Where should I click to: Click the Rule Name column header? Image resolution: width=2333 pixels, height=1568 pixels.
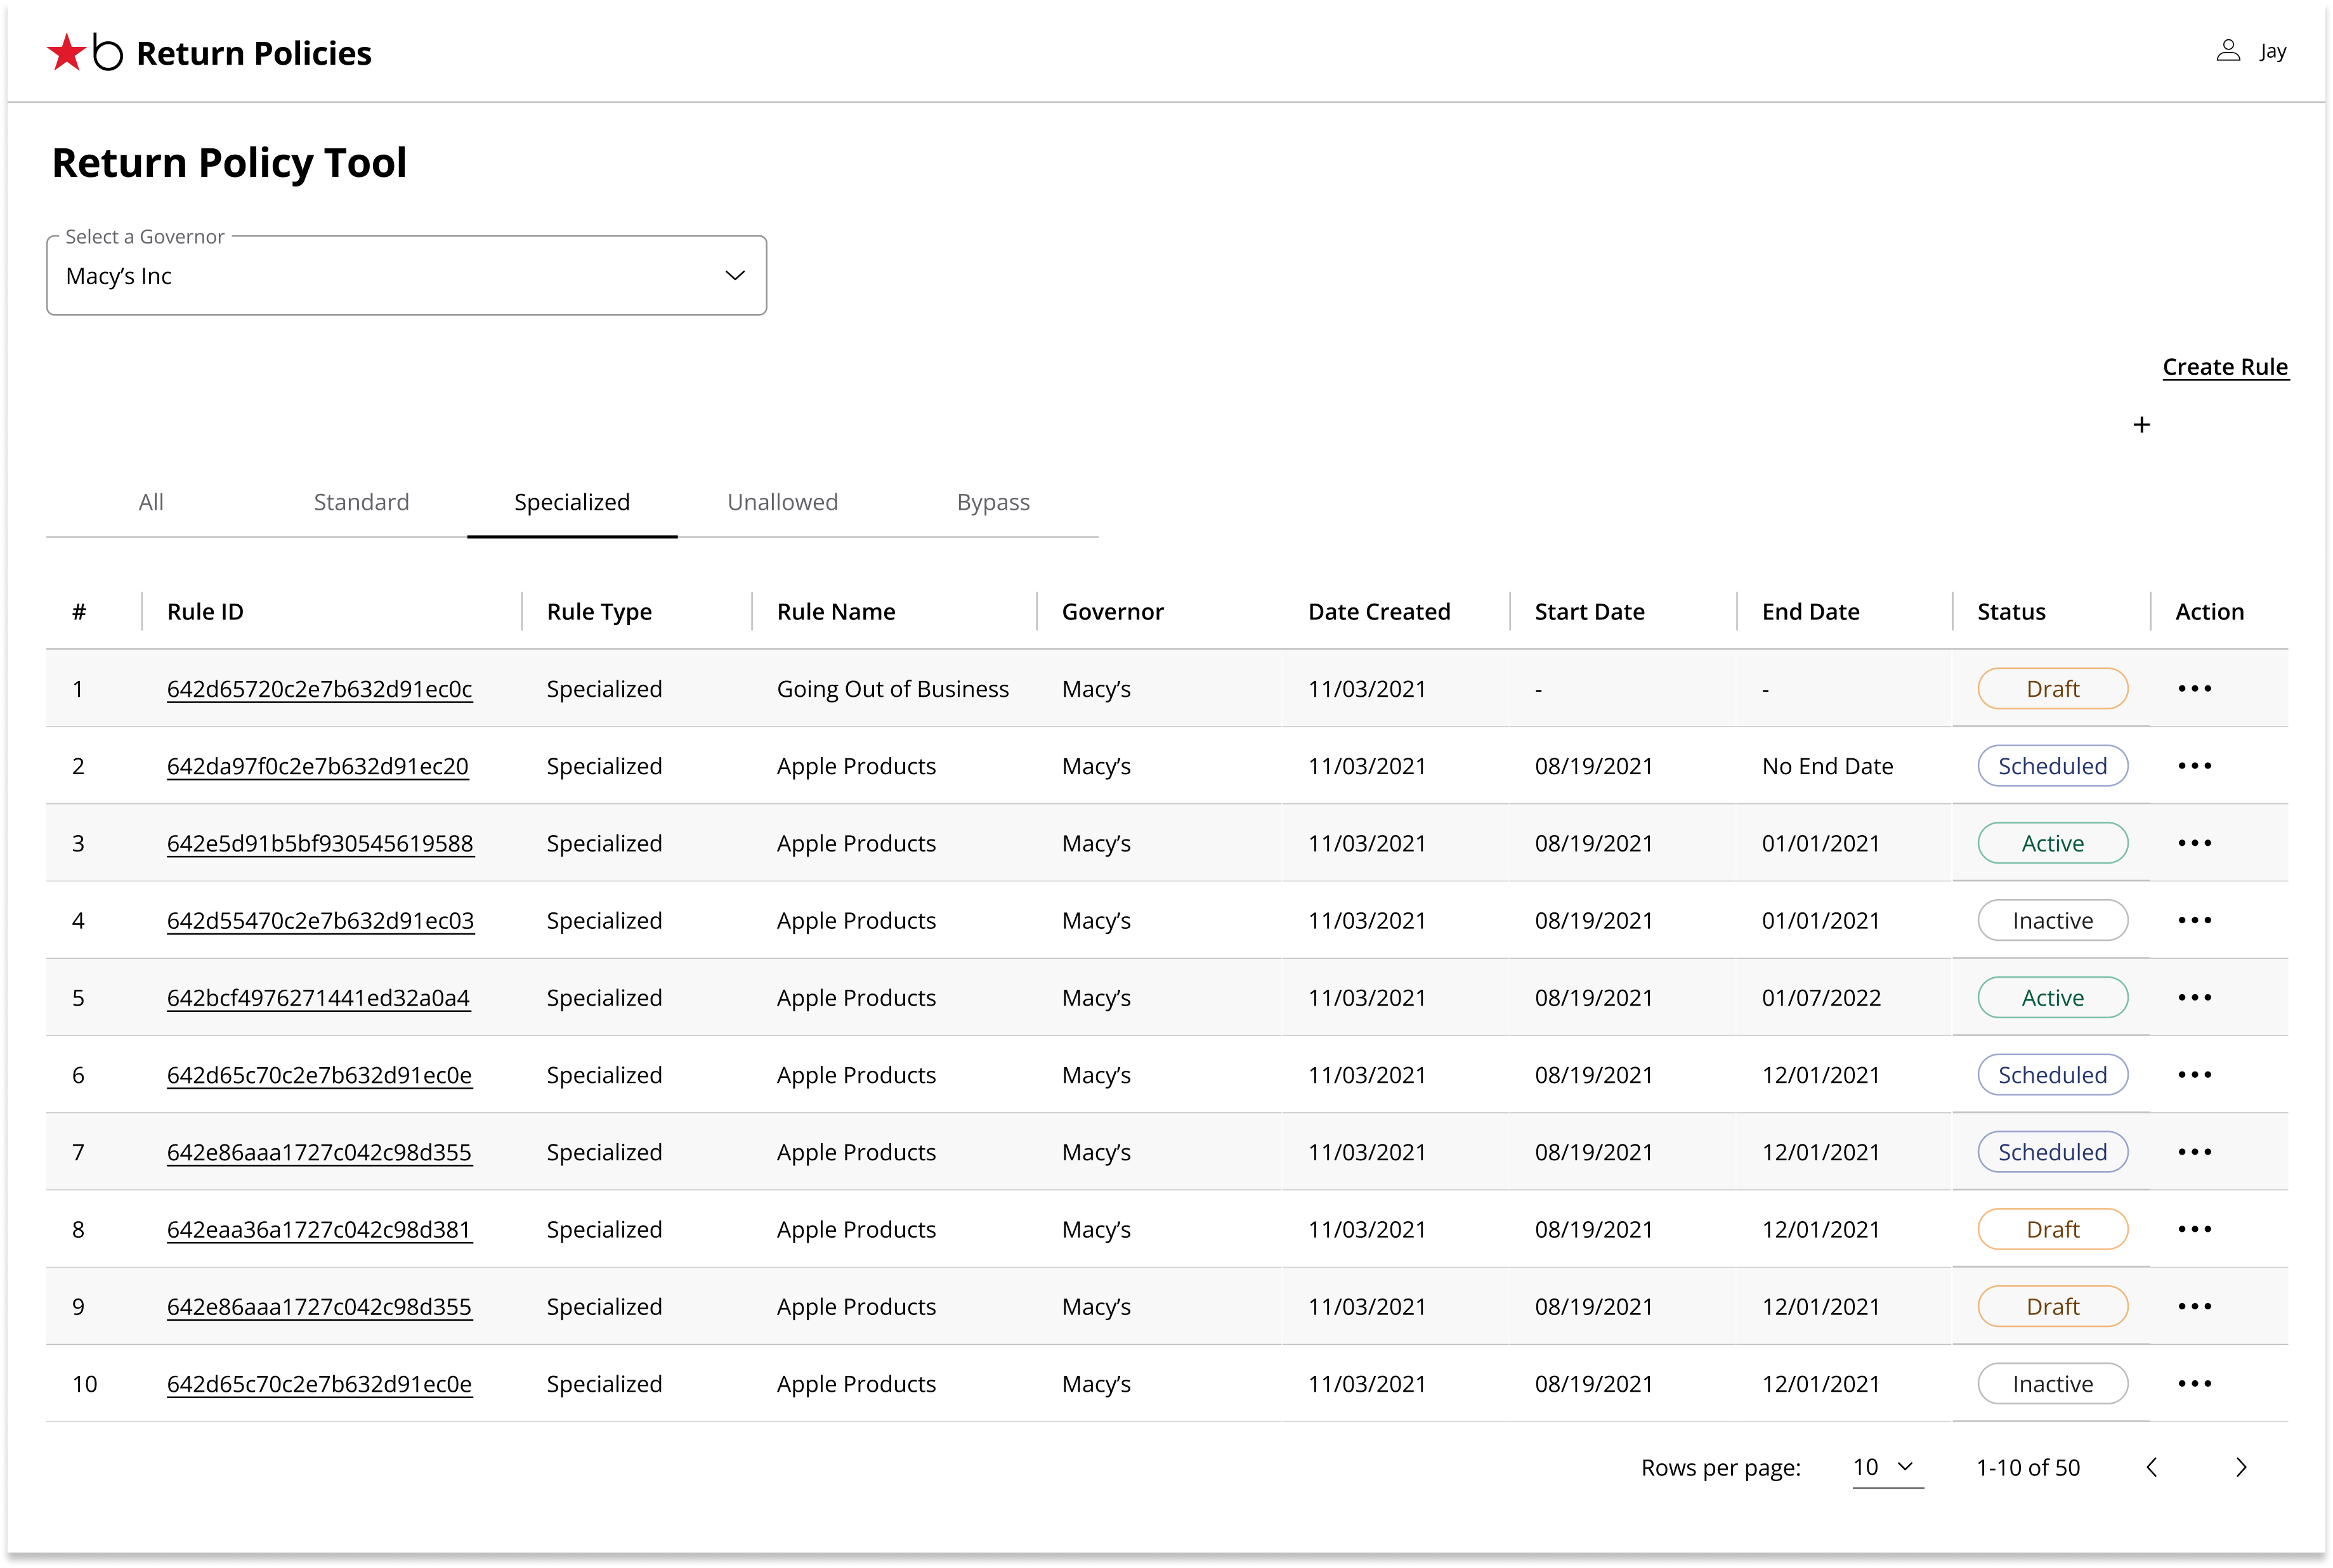[837, 612]
